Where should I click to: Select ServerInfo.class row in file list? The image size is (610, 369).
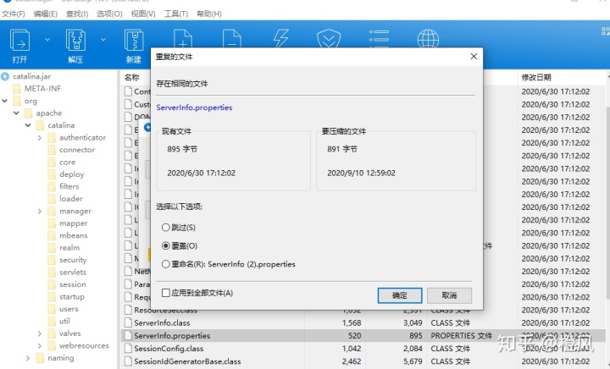point(363,322)
